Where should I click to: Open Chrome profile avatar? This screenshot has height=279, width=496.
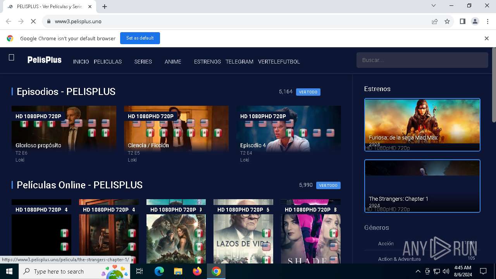pyautogui.click(x=475, y=21)
